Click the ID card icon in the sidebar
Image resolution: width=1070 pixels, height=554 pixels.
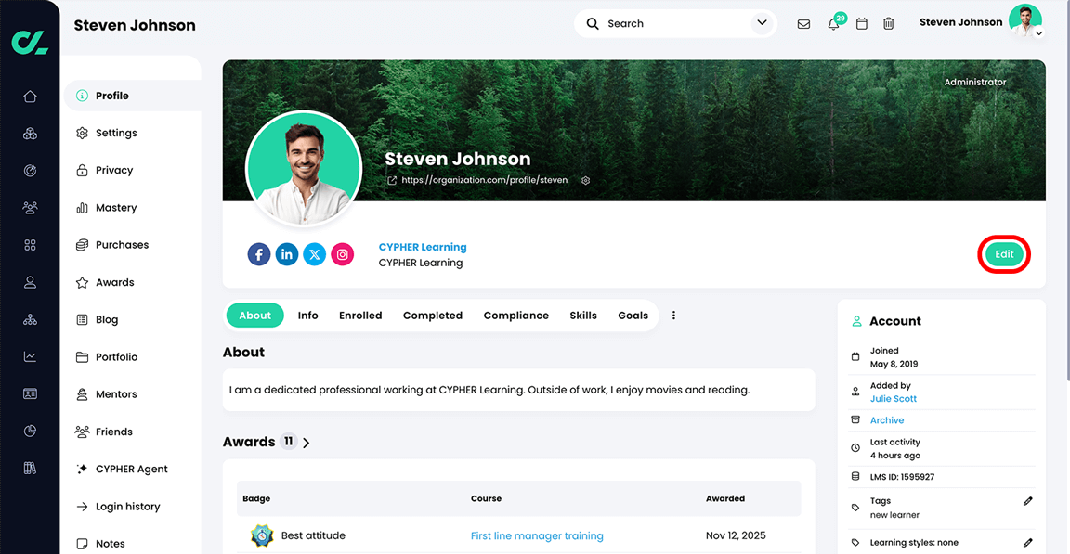pyautogui.click(x=30, y=393)
